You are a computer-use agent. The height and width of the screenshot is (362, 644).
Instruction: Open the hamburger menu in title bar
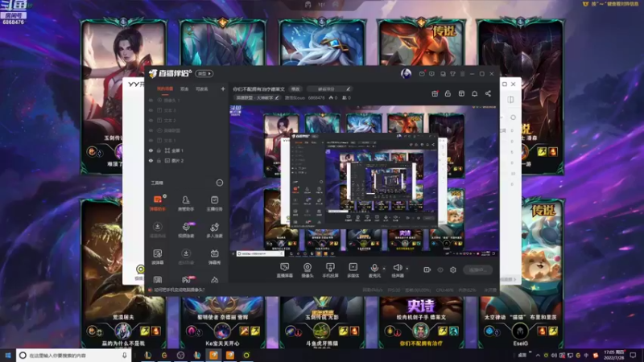(x=462, y=74)
